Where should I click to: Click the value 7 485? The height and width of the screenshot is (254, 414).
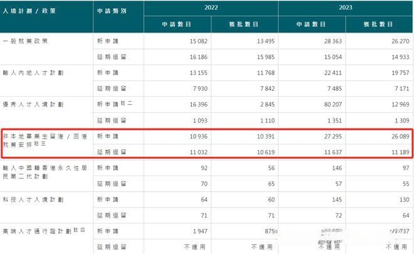(x=334, y=88)
